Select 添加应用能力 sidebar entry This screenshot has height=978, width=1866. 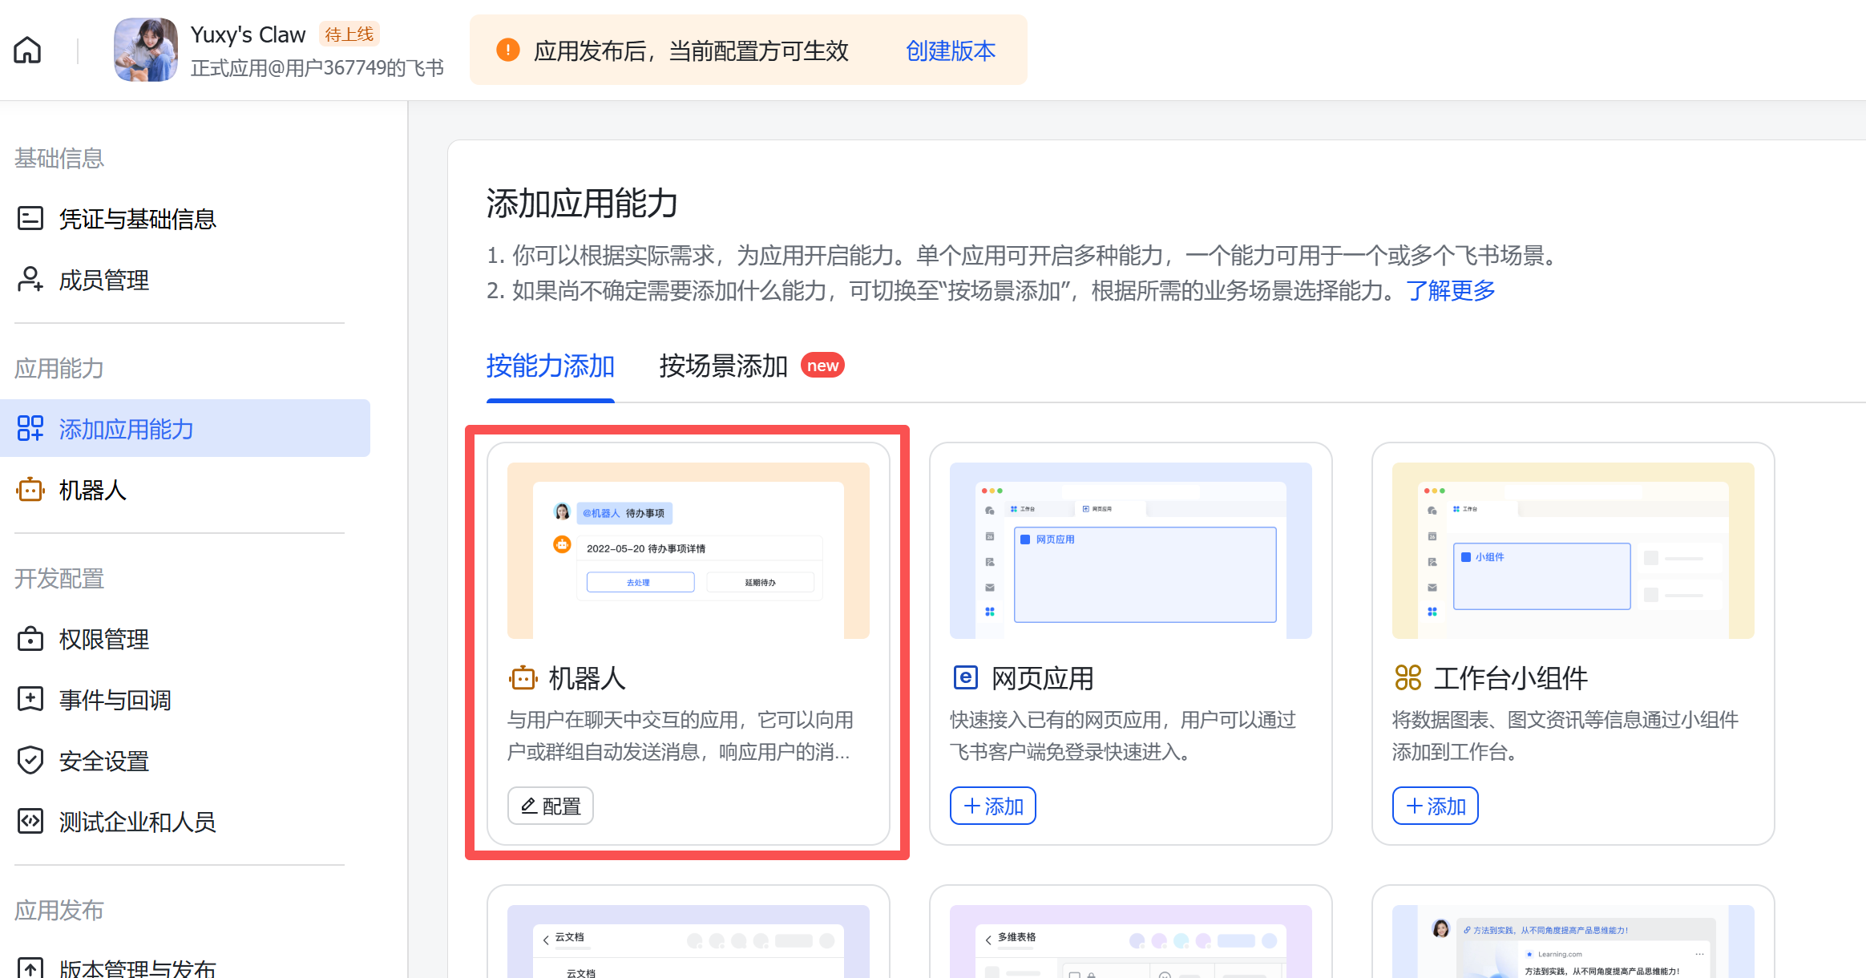pyautogui.click(x=126, y=429)
